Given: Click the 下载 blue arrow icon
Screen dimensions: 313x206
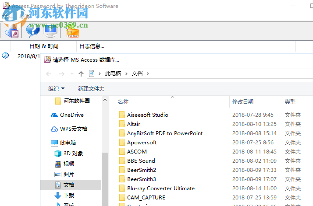Looking at the screenshot, I should [x=58, y=196].
